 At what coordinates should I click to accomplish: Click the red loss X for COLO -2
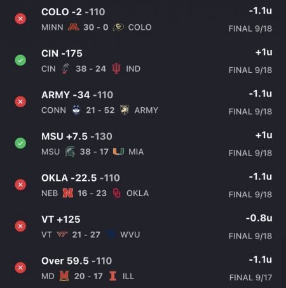(20, 19)
